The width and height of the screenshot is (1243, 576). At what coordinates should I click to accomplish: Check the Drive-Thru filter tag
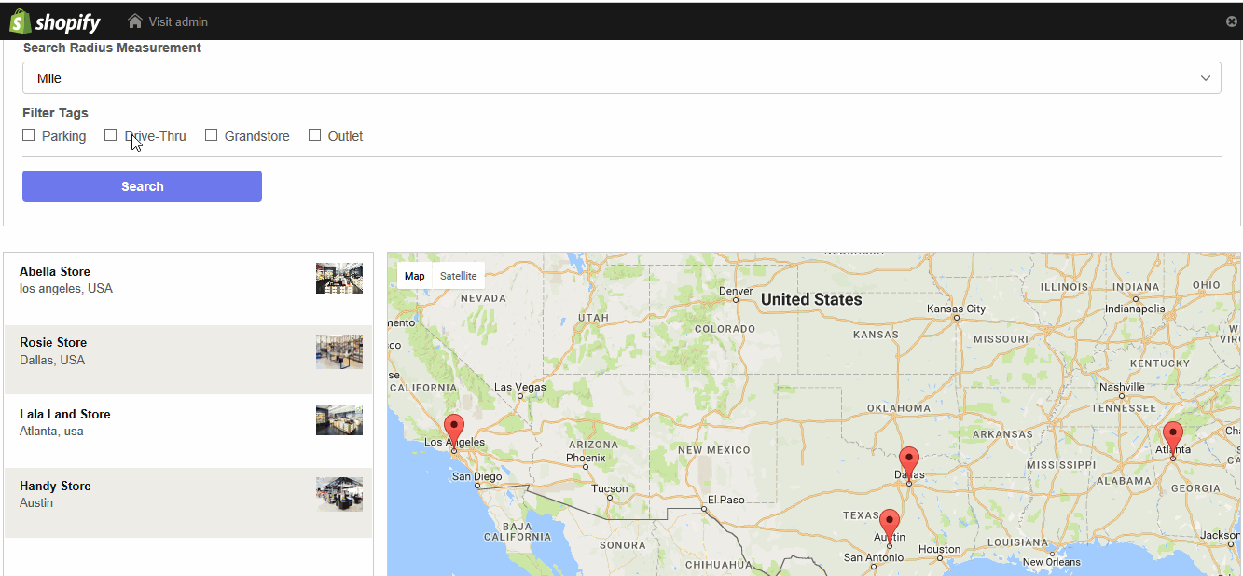point(111,135)
